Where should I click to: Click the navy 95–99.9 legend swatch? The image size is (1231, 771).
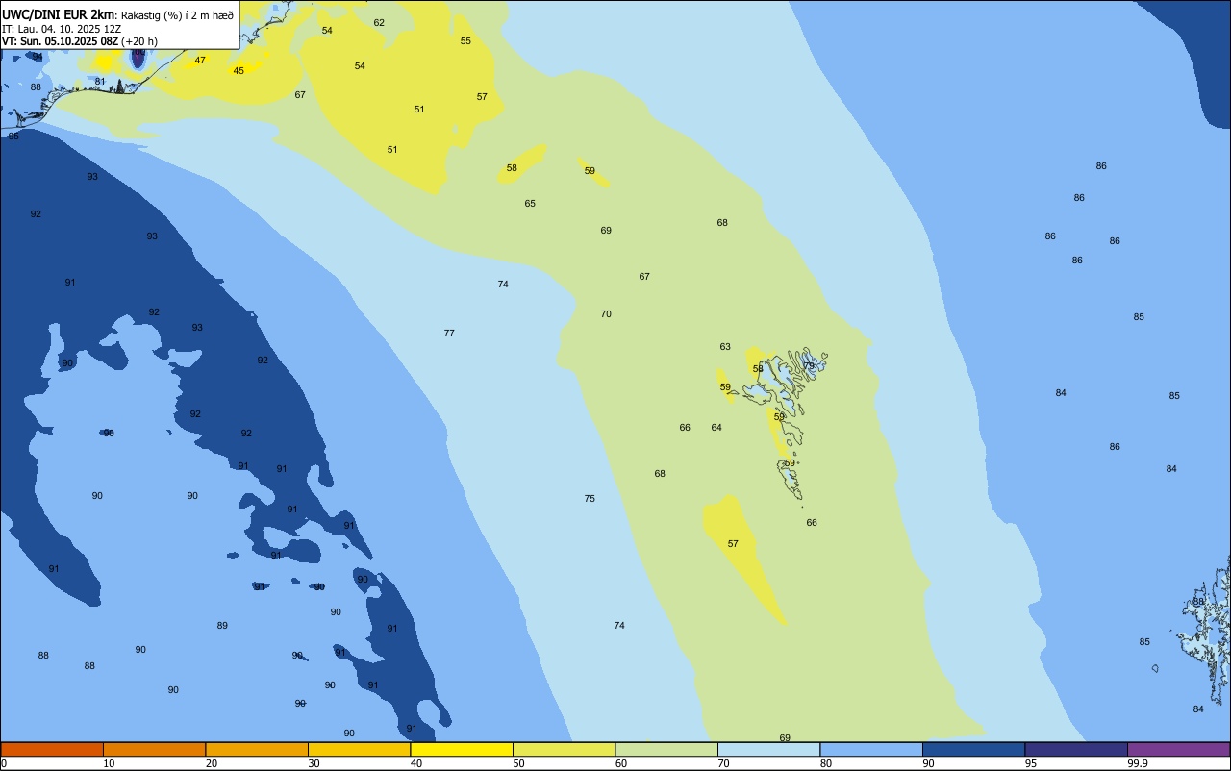tap(1076, 749)
